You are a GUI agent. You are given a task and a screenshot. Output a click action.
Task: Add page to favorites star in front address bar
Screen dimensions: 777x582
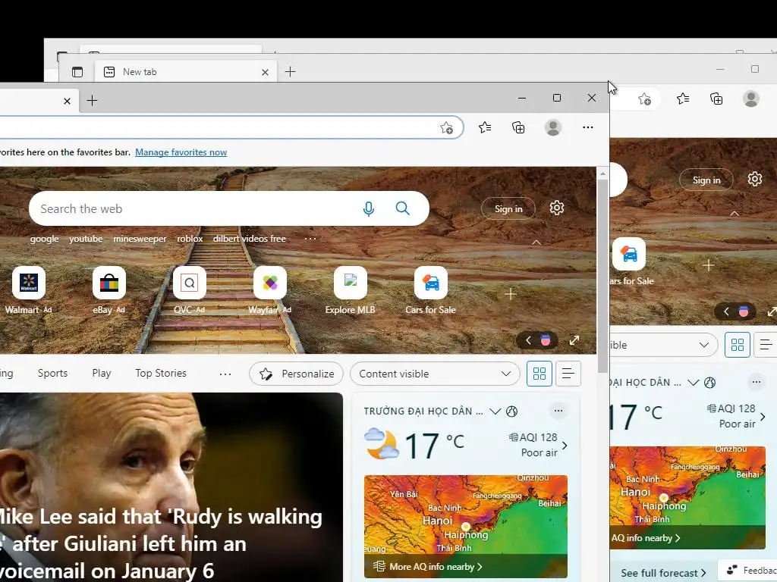[446, 127]
